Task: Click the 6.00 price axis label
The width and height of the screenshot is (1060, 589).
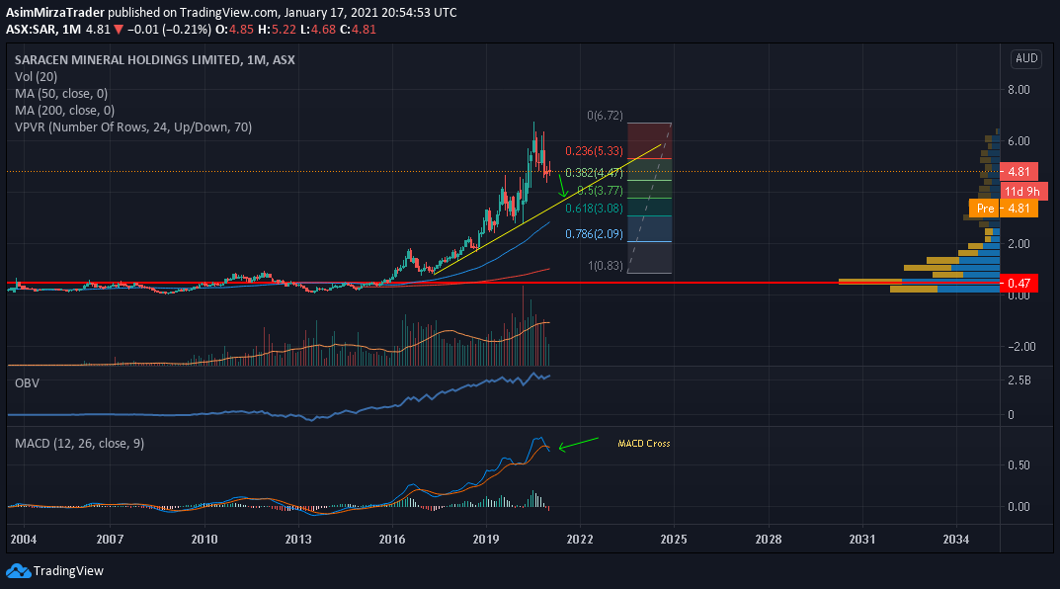Action: (x=1019, y=141)
